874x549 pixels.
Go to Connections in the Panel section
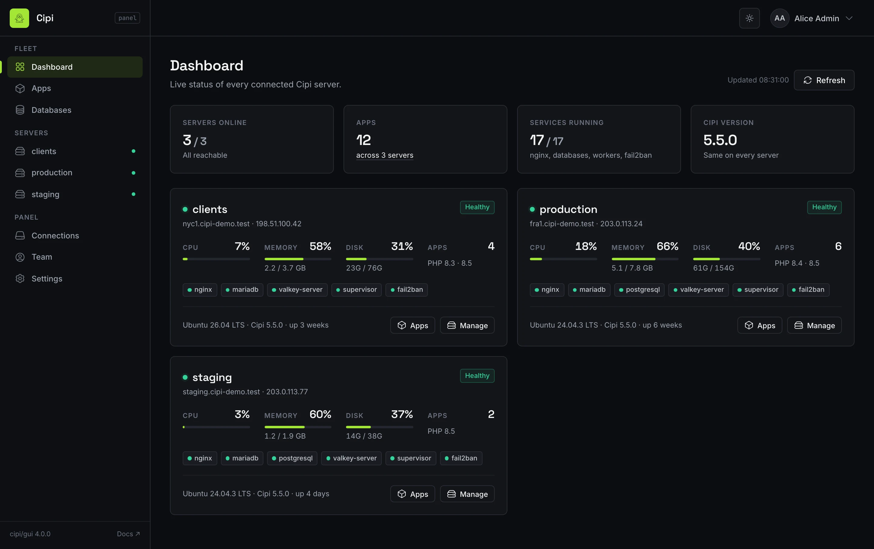(x=75, y=235)
